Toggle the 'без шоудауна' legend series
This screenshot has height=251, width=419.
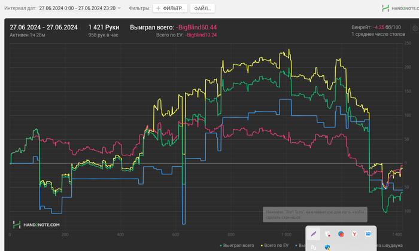pos(390,246)
